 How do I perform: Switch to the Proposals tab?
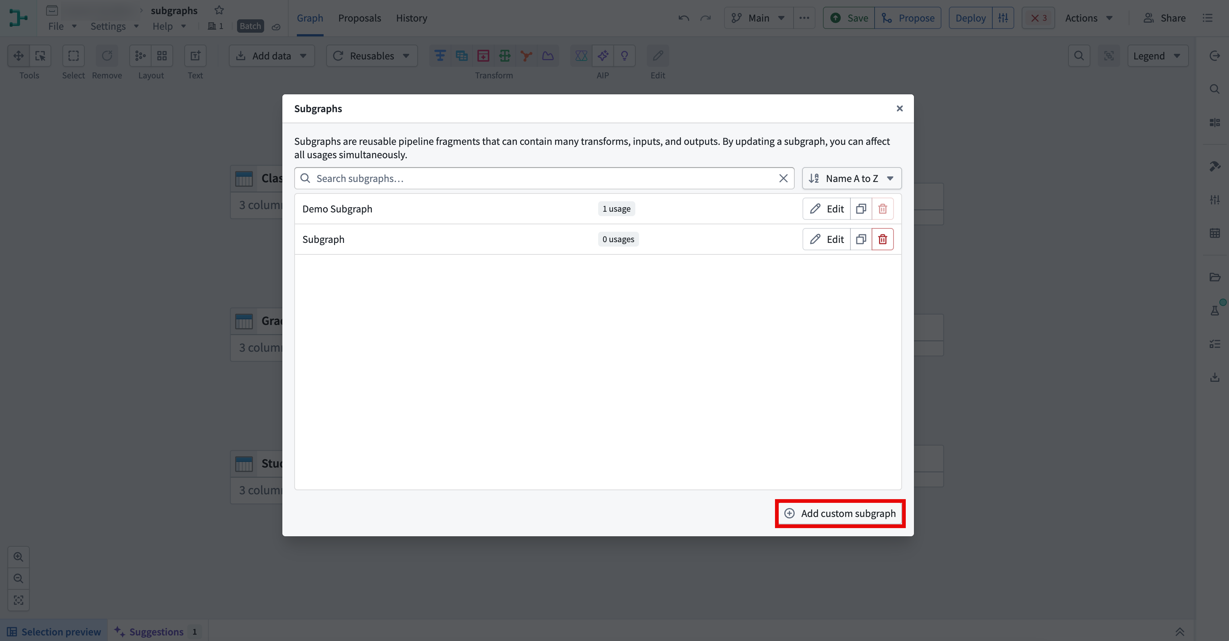359,18
